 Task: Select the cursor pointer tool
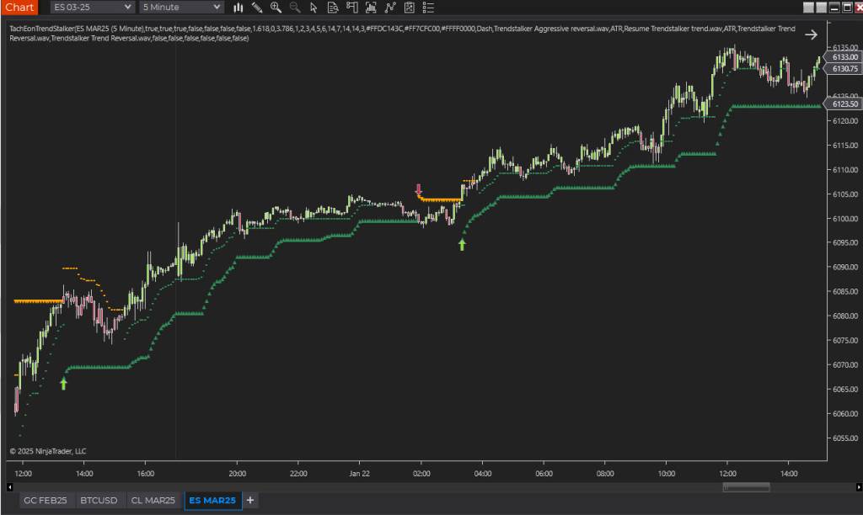(314, 8)
